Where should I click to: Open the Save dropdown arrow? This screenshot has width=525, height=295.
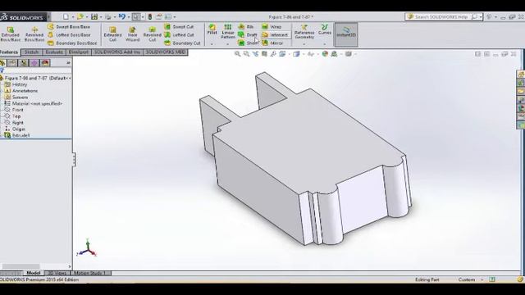click(x=101, y=17)
